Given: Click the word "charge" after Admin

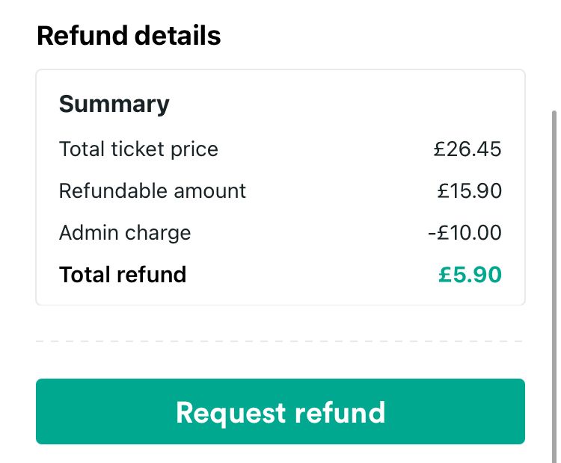Looking at the screenshot, I should pyautogui.click(x=158, y=233).
